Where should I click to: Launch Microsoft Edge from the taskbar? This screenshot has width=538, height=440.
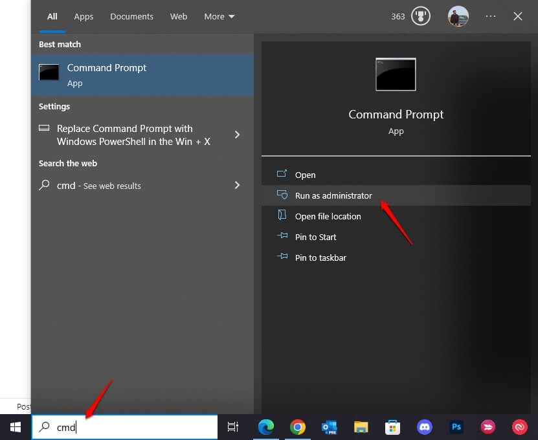265,427
